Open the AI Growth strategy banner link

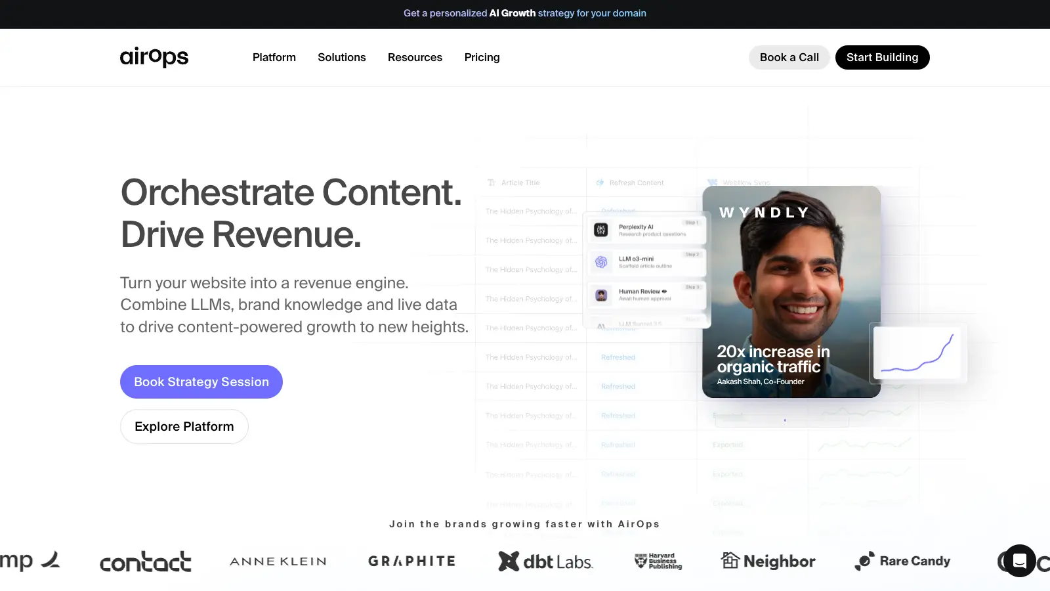(524, 13)
